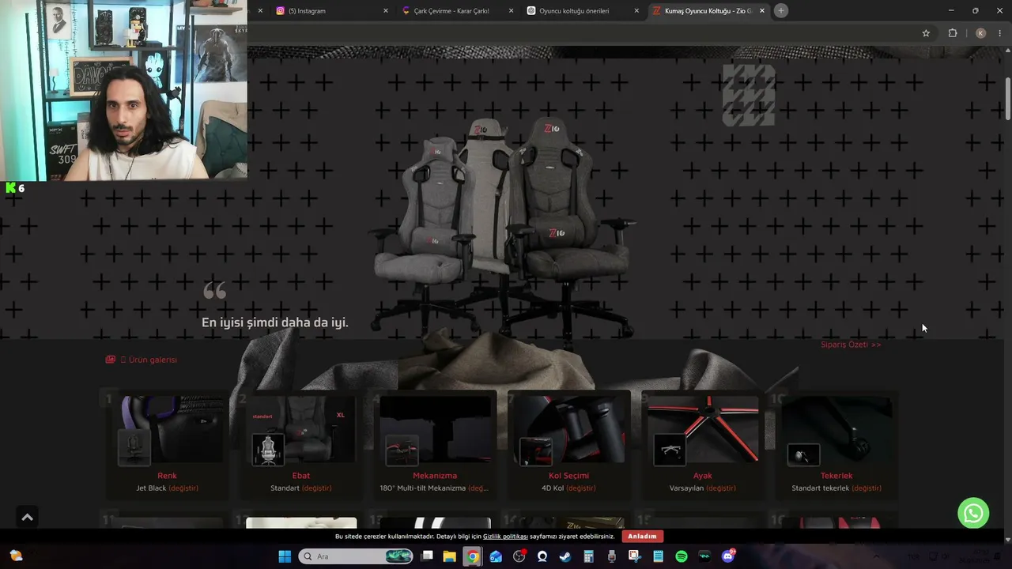Click the page vertical scrollbar thumb
The height and width of the screenshot is (569, 1012).
(1007, 99)
